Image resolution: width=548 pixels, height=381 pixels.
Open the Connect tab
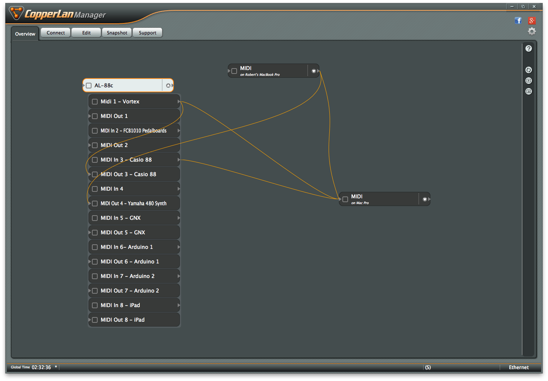[x=56, y=33]
